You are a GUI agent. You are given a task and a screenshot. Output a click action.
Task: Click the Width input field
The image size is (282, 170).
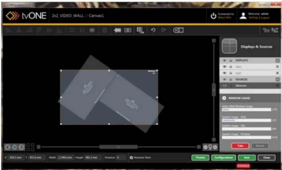[x=65, y=158]
